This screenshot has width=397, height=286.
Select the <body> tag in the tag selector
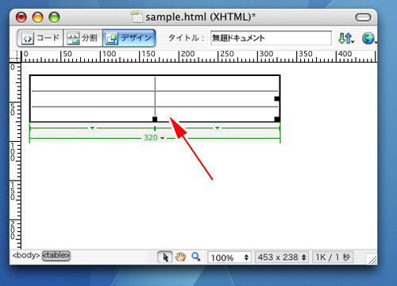tap(26, 255)
